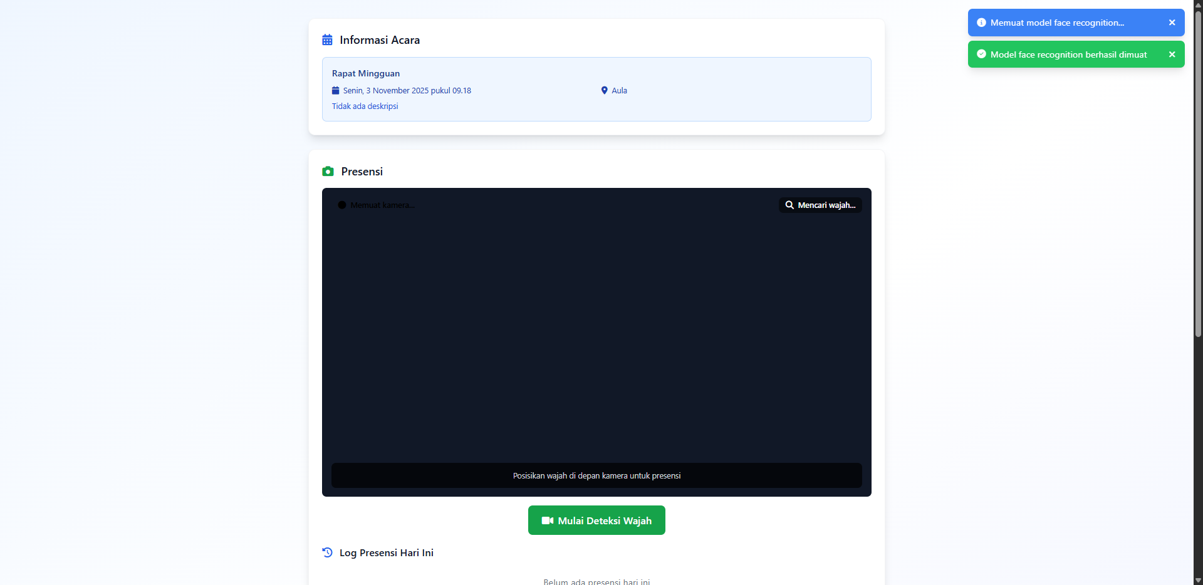Click the Posisikan wajah instruction bar
1203x585 pixels.
596,475
